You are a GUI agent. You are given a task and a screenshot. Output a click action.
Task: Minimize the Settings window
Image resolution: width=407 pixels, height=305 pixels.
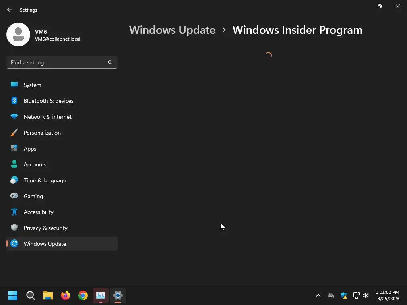(361, 6)
